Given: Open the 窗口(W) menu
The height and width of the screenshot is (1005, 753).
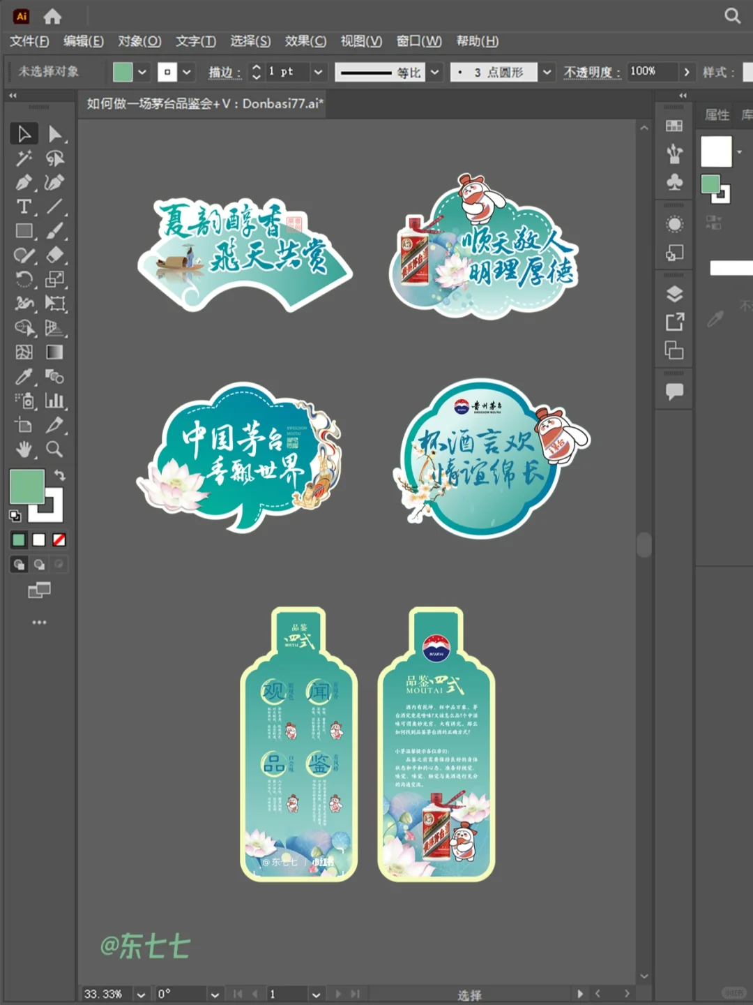Looking at the screenshot, I should coord(419,41).
